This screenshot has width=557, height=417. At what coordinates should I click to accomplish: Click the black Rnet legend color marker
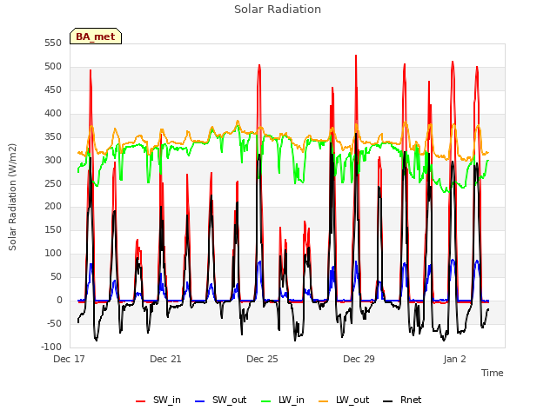(x=388, y=401)
